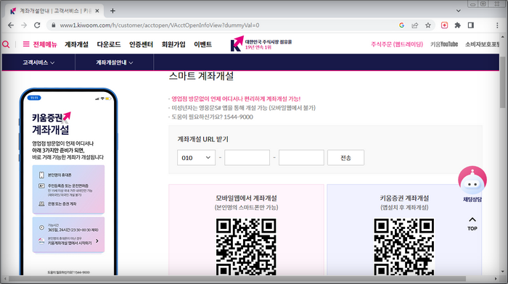Open the 인증센터 menu
The height and width of the screenshot is (284, 508).
pyautogui.click(x=141, y=44)
